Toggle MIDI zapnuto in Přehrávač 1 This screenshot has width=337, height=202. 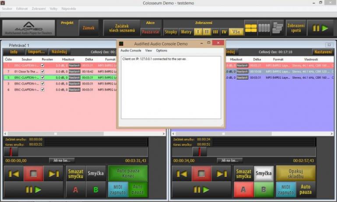tap(118, 190)
